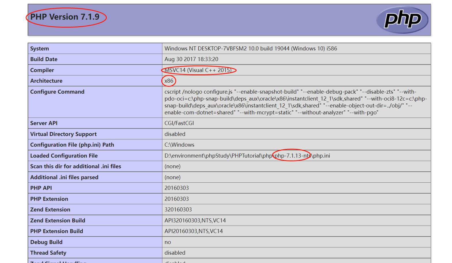The width and height of the screenshot is (452, 263).
Task: Select the 'Compiler' label
Action: (42, 70)
